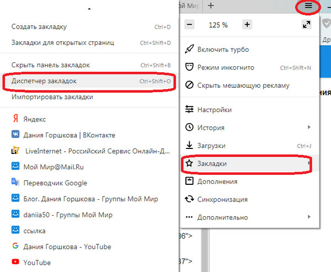Click the Мой Мир@Mail.Ru favicon

pos(15,166)
